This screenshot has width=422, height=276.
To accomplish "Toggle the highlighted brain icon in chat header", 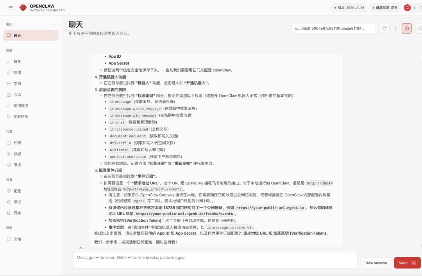I will click(406, 28).
